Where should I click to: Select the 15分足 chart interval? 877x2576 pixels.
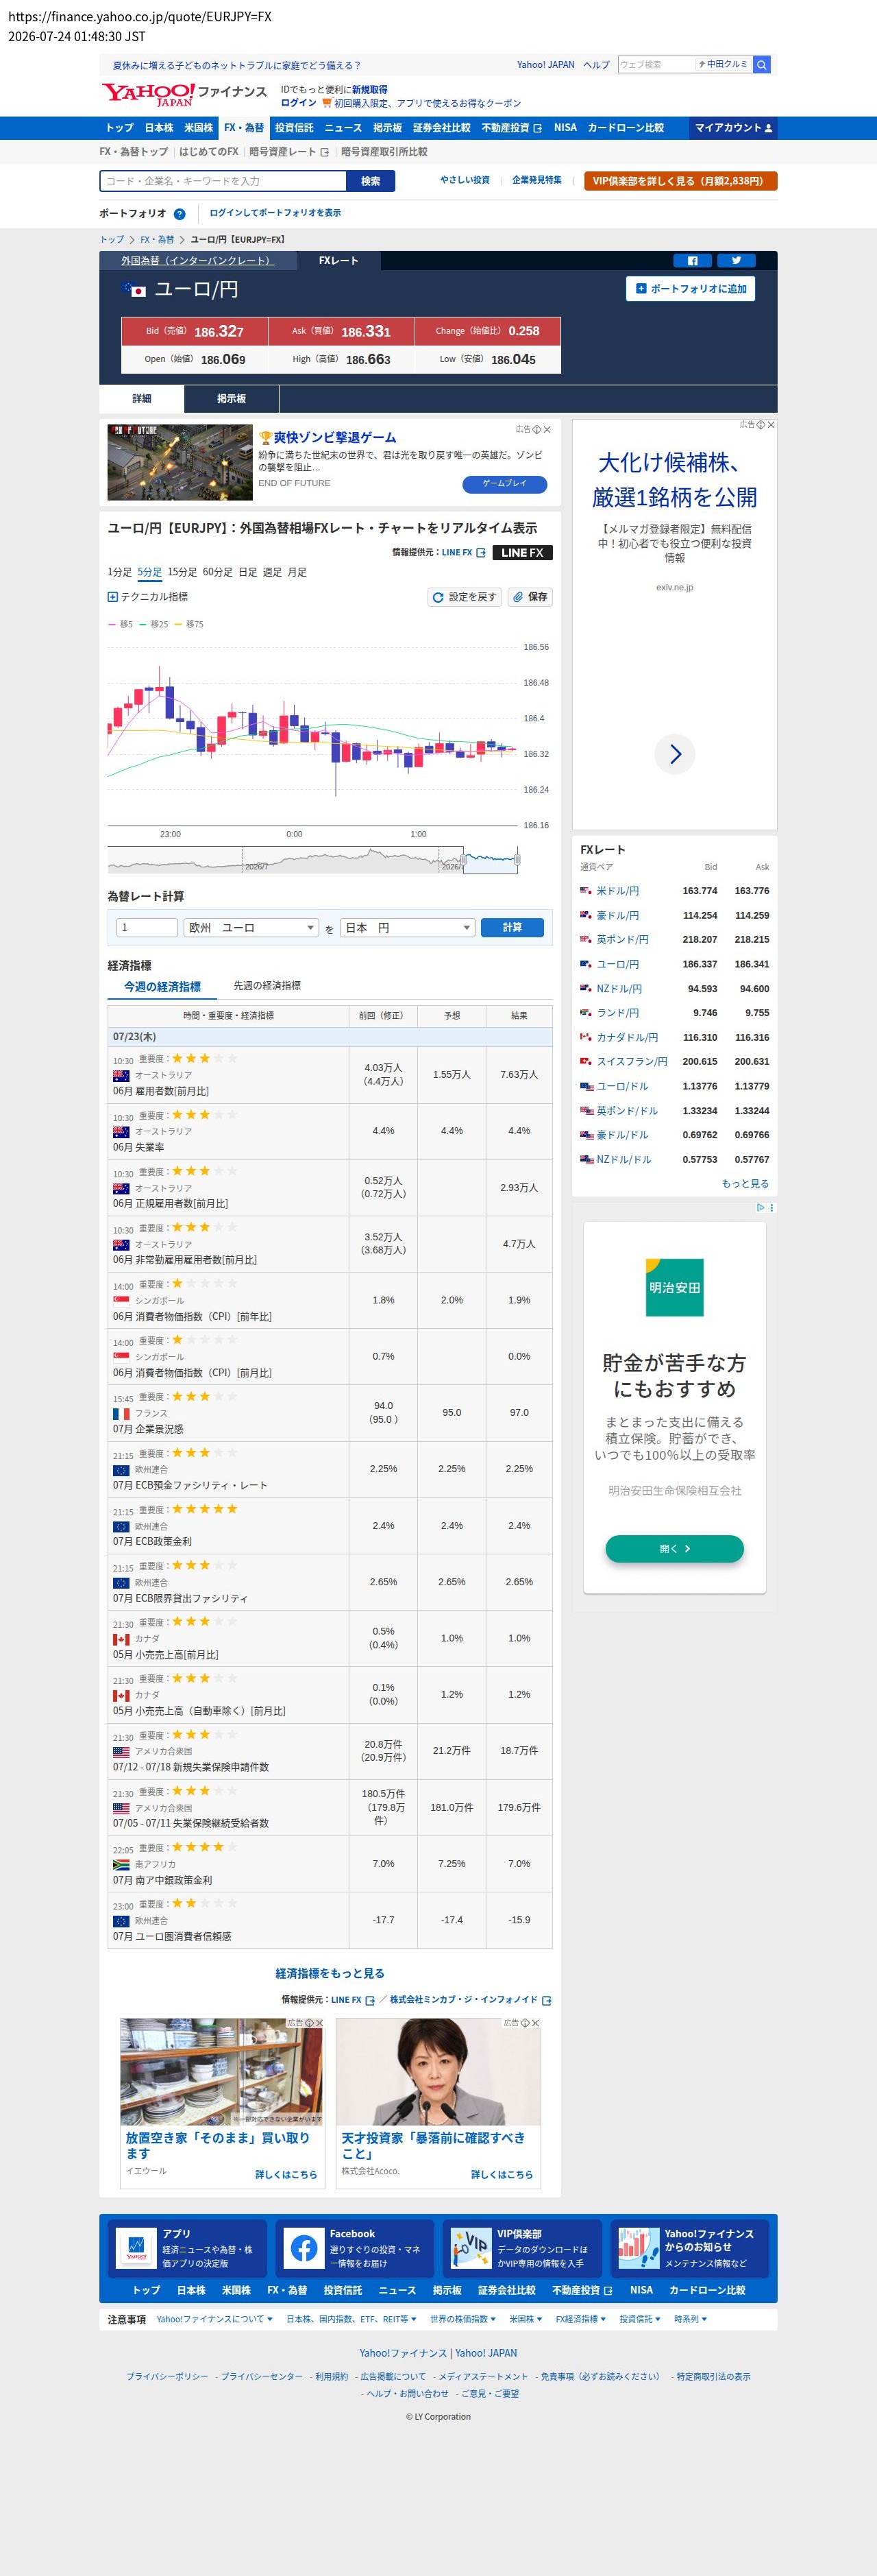click(182, 573)
